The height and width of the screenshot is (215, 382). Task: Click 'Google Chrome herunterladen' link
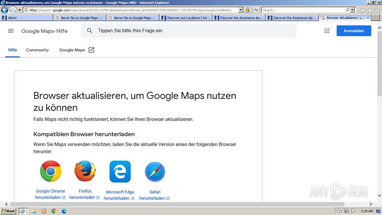(50, 194)
